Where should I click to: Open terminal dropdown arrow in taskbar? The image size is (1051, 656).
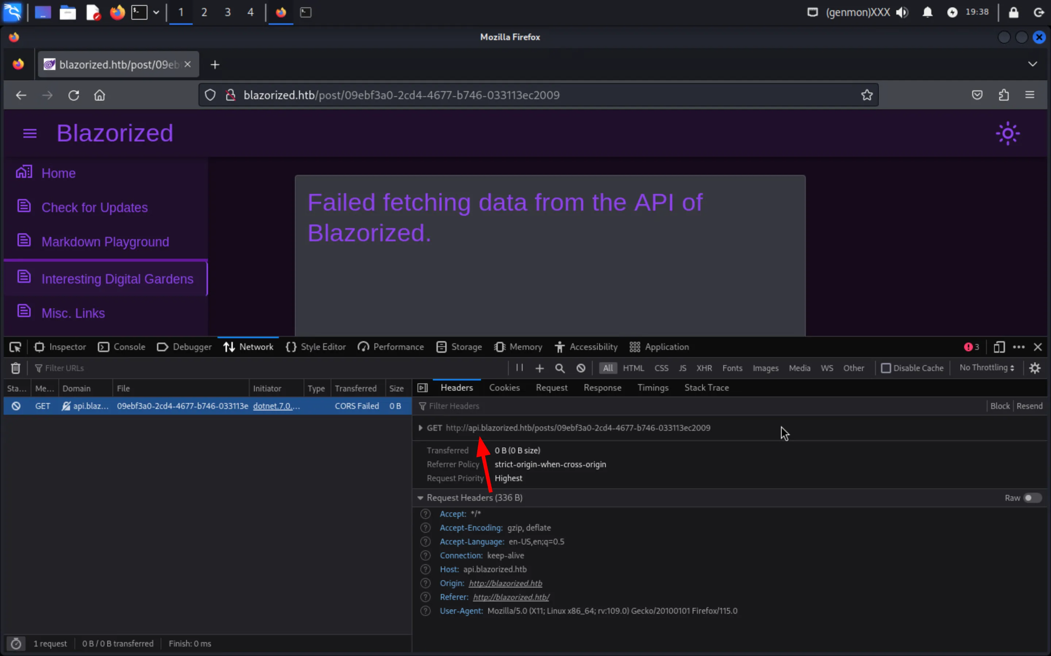click(156, 12)
